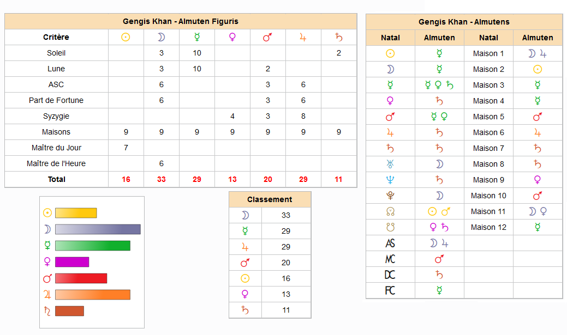Select Saturn icon in Classement row 11

click(245, 310)
